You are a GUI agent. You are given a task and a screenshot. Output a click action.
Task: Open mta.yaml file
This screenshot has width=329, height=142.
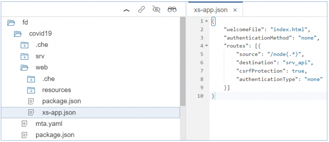pos(49,124)
